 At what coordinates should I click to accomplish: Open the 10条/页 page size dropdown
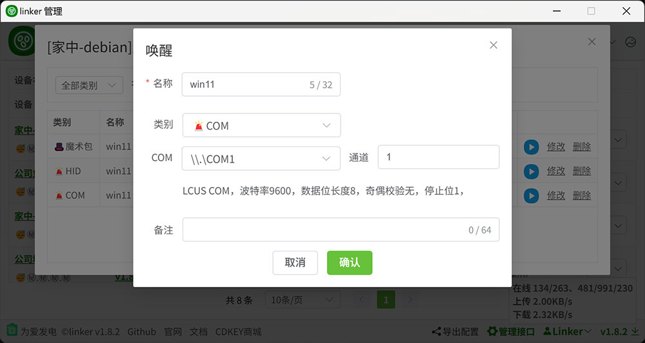click(x=303, y=300)
